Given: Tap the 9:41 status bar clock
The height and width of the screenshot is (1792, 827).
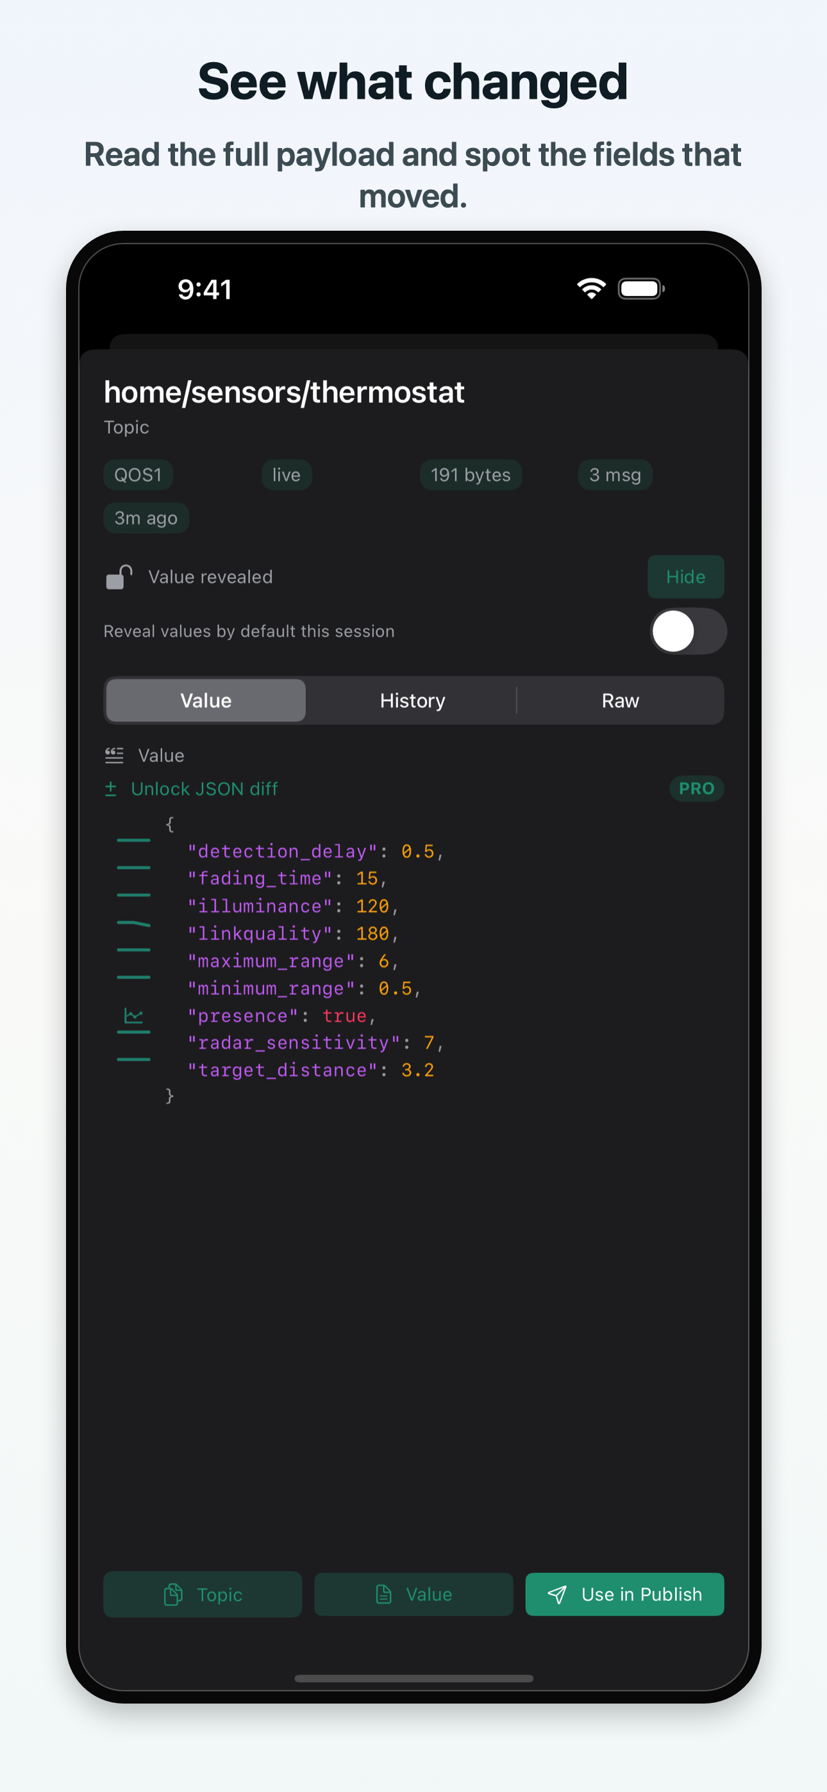Looking at the screenshot, I should coord(205,288).
